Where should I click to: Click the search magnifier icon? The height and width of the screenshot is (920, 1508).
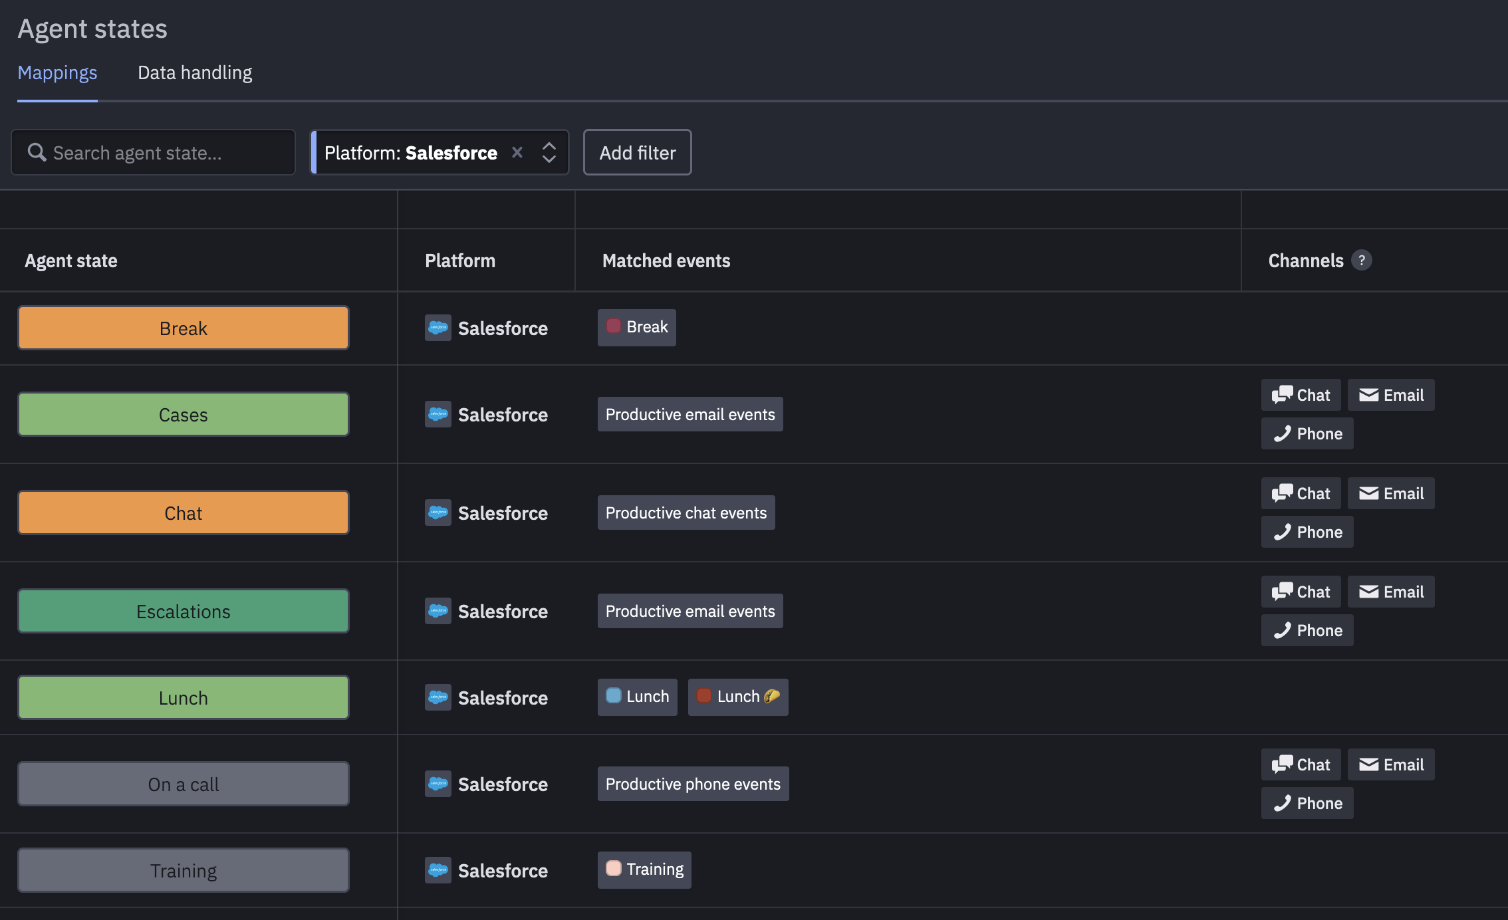click(37, 152)
